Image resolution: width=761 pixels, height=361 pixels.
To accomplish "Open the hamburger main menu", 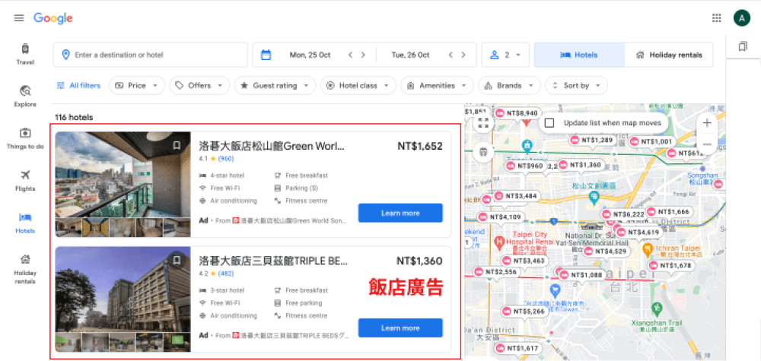I will click(x=19, y=18).
